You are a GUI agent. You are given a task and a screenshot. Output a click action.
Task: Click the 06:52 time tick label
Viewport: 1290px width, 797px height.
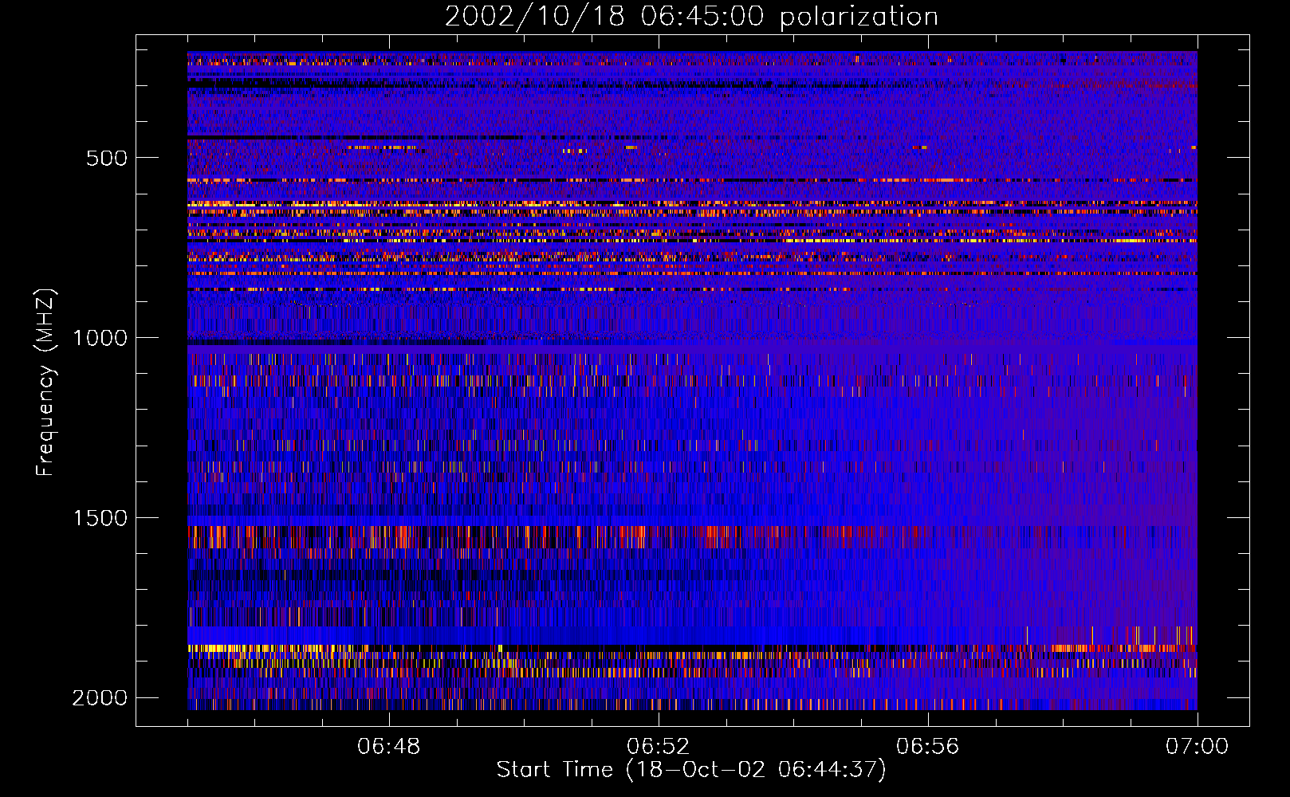(659, 747)
